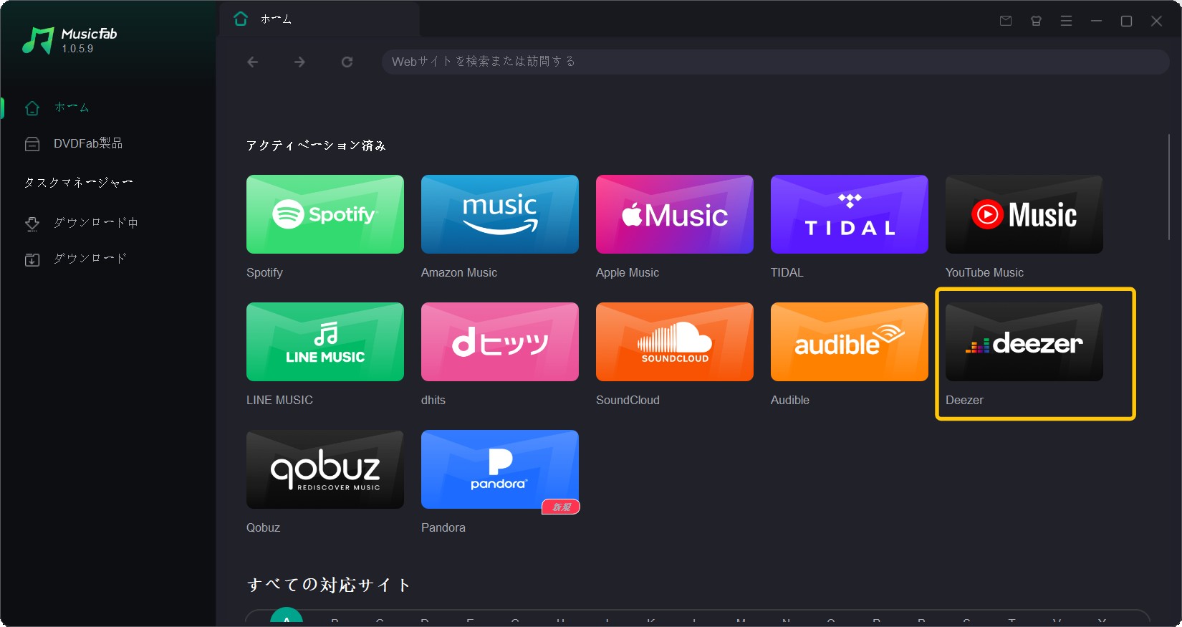The image size is (1182, 627).
Task: Click the shirt skin icon in title bar
Action: [1036, 21]
